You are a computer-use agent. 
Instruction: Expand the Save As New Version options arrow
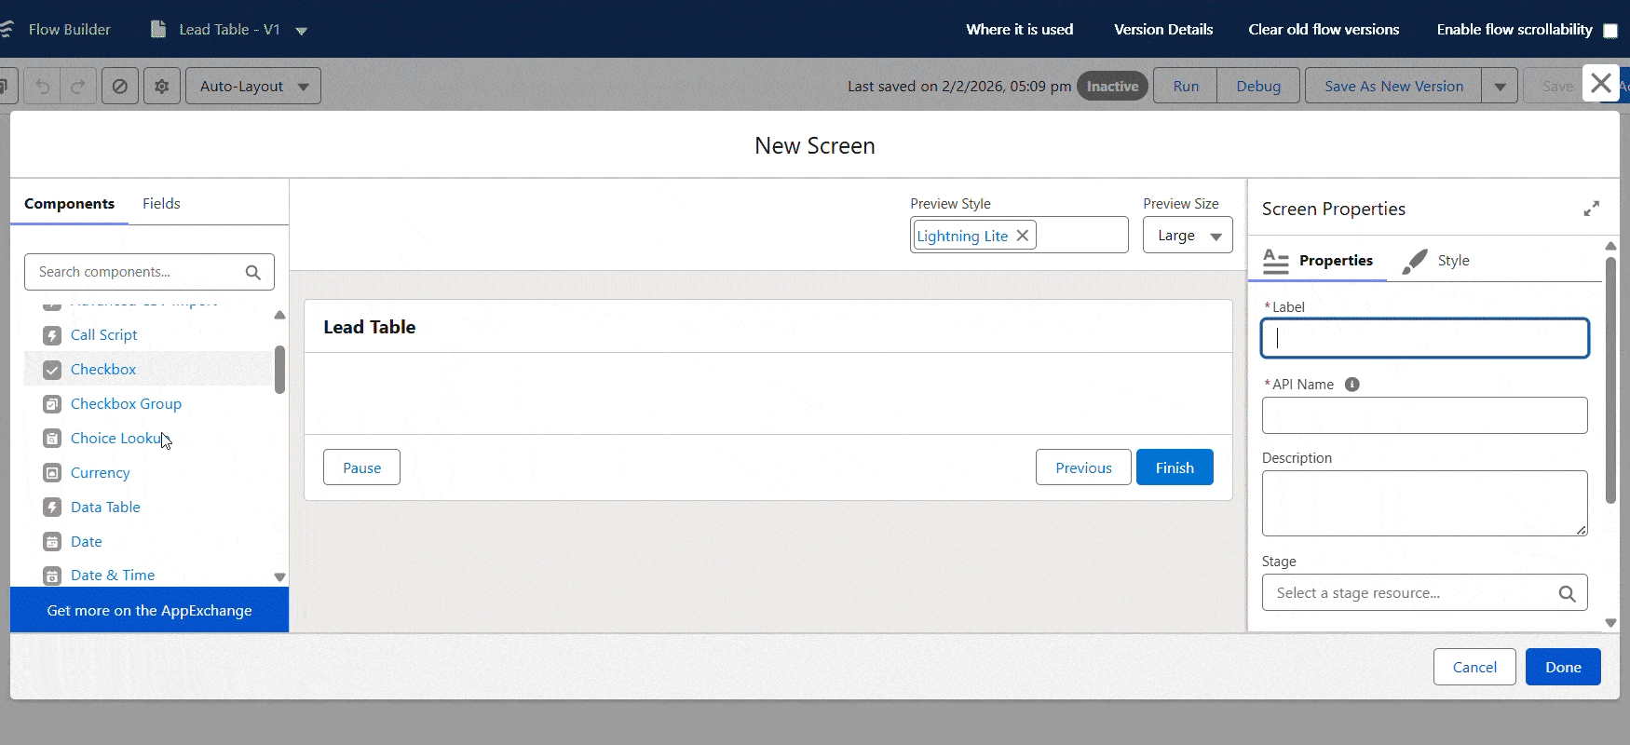1500,86
